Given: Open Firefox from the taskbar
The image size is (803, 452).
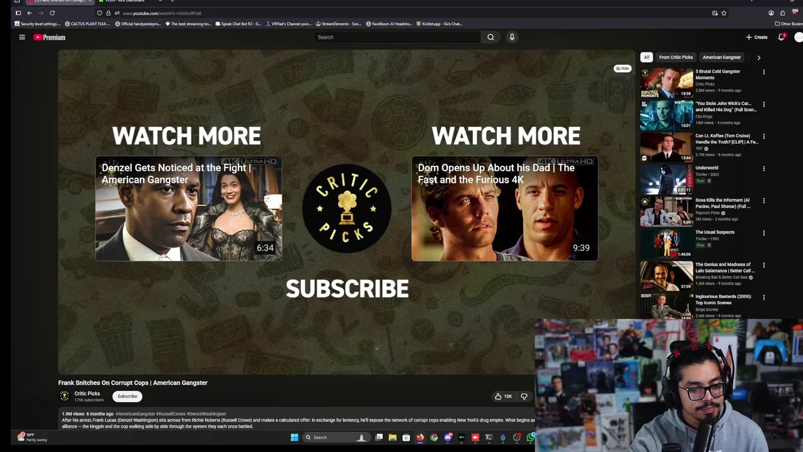Looking at the screenshot, I should point(420,438).
